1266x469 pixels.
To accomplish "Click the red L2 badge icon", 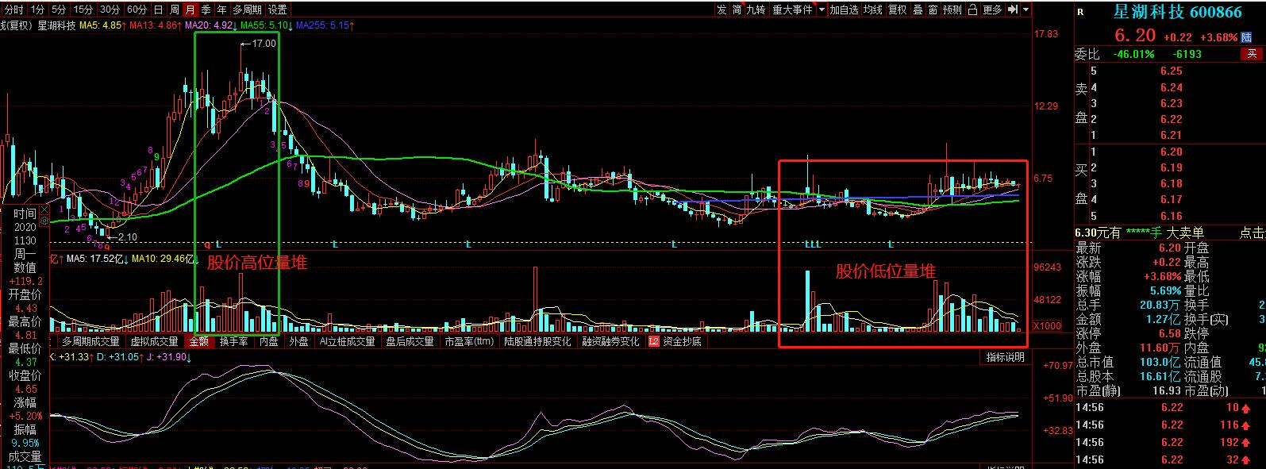I will coord(654,341).
